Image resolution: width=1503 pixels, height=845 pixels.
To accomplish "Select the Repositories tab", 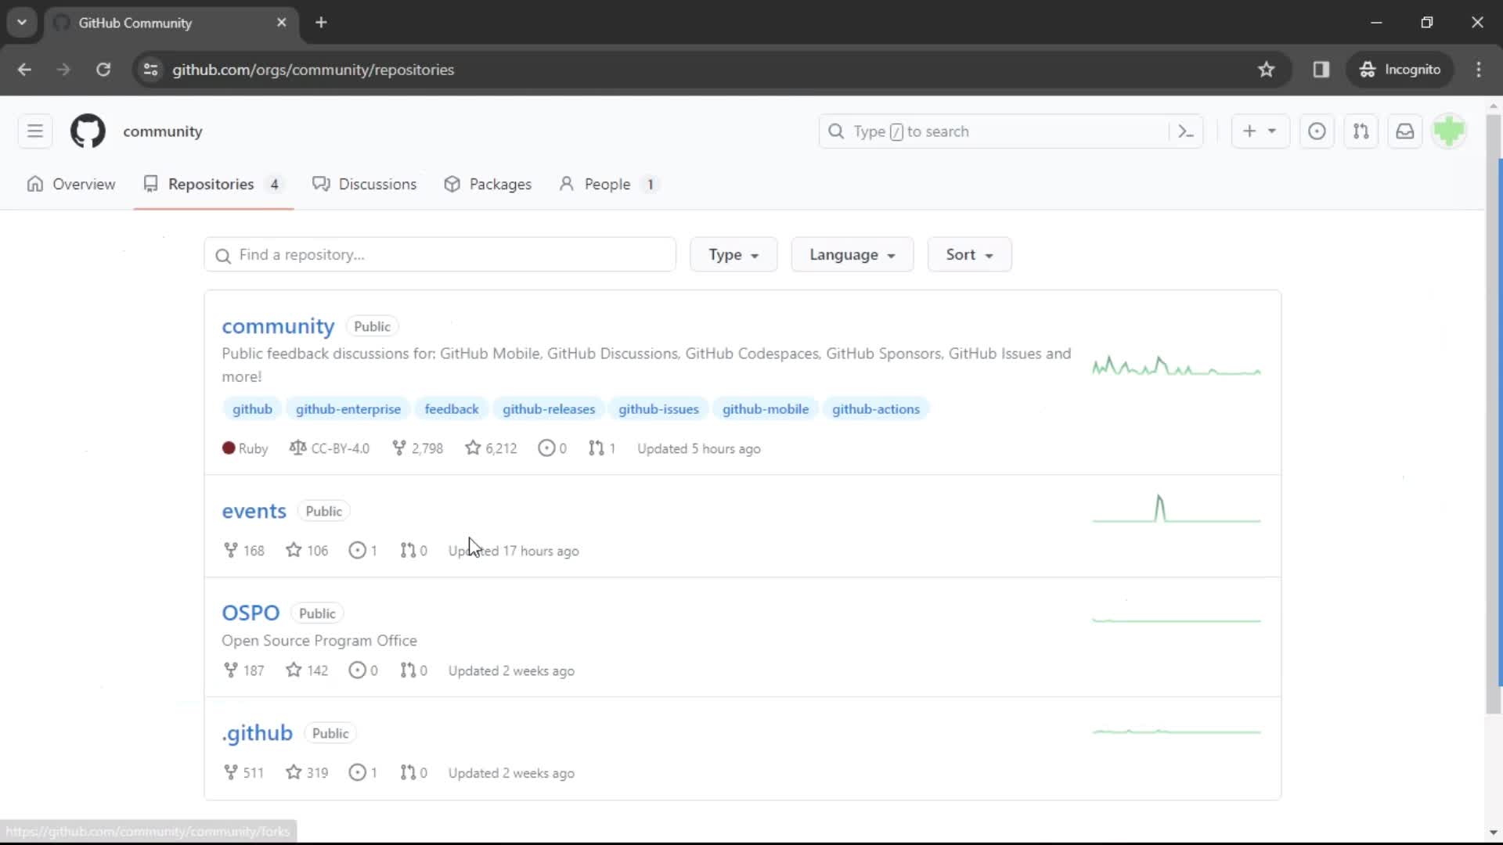I will tap(213, 185).
